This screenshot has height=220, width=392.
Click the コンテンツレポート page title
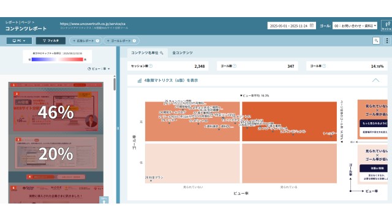26,29
